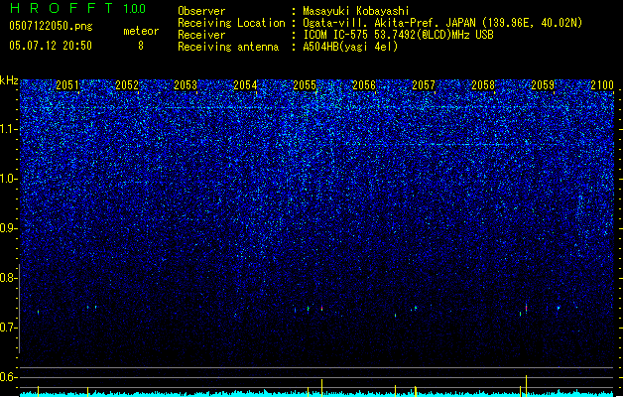The image size is (624, 397).
Task: Click the meteor count label
Action: [x=141, y=31]
